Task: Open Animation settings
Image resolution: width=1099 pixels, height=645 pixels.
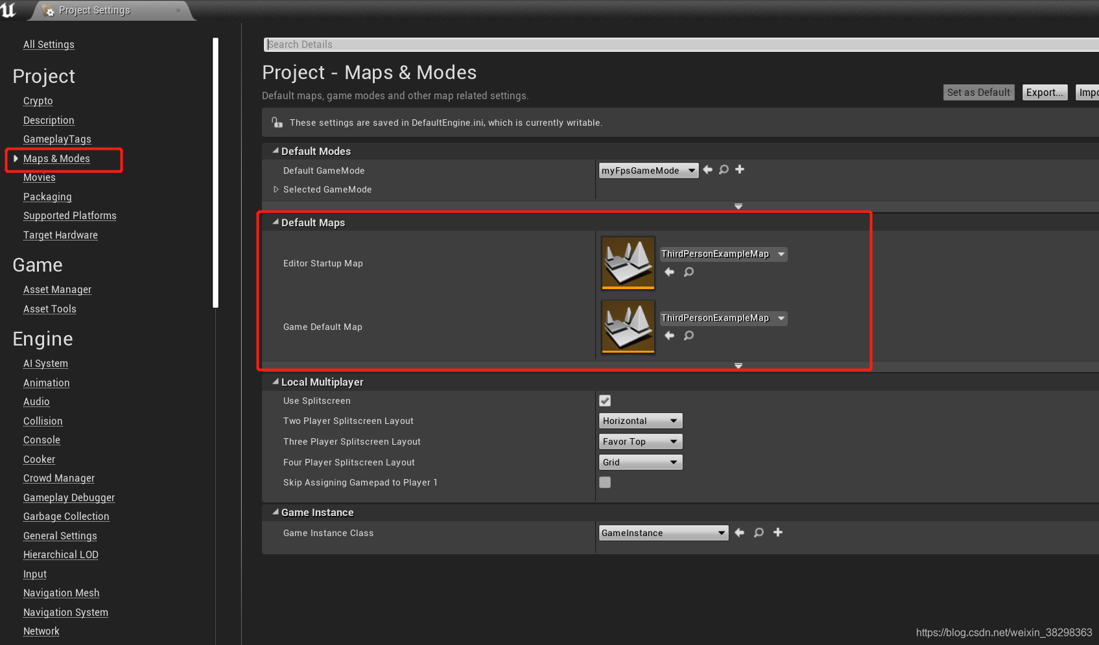Action: pos(47,383)
